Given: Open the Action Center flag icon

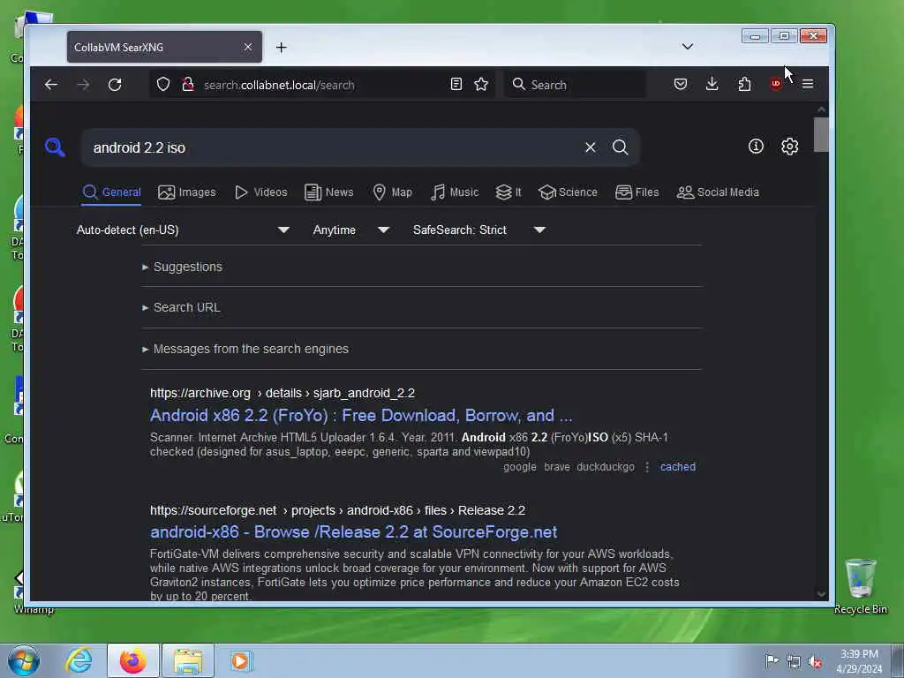Looking at the screenshot, I should pos(772,660).
